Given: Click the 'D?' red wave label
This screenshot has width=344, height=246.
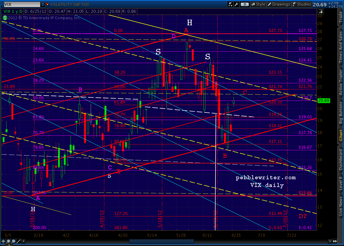Looking at the screenshot, I should 303,216.
